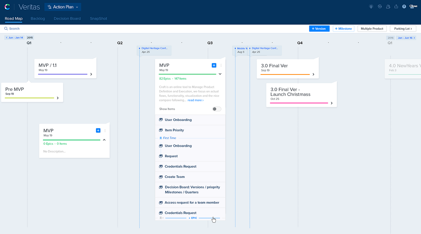
Task: Switch to the Backlog tab
Action: [x=38, y=18]
